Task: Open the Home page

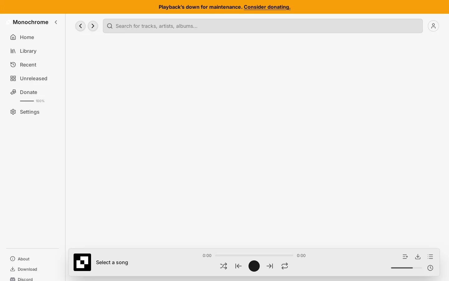Action: coord(32,37)
